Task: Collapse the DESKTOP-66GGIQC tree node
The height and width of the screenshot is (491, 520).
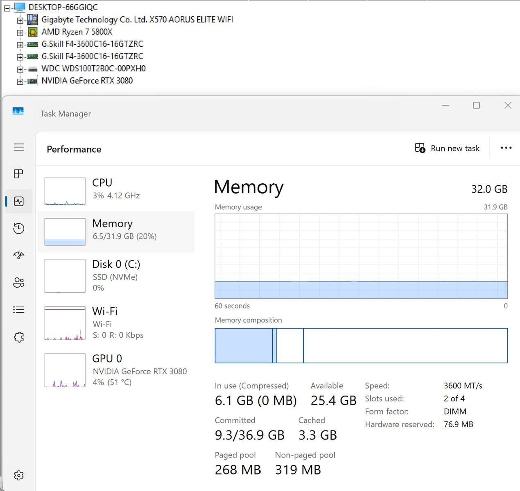Action: coord(7,8)
